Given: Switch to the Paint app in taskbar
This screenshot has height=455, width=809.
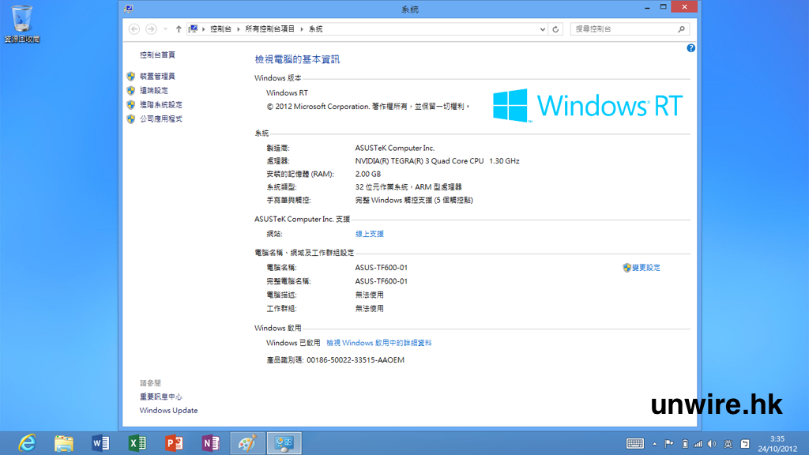Looking at the screenshot, I should [247, 443].
